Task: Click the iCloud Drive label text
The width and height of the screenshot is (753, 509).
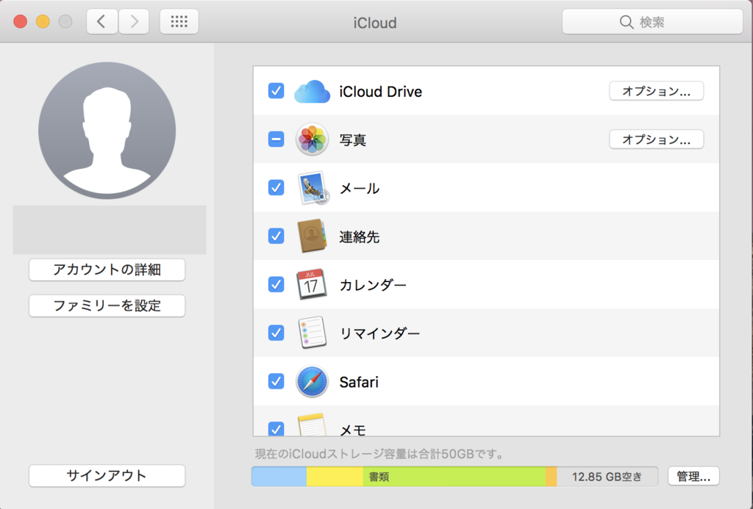Action: (x=381, y=92)
